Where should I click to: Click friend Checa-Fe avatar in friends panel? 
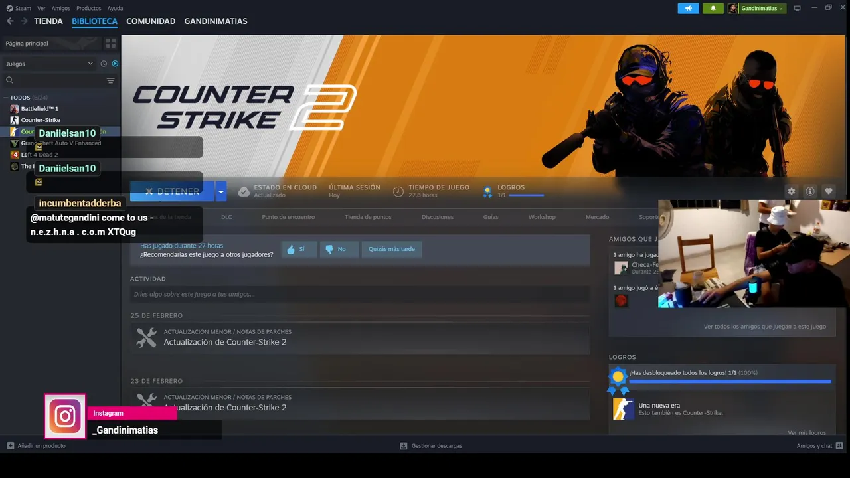click(621, 268)
